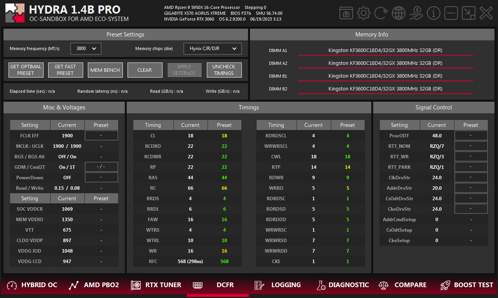Click the GET OPTIMAL PRESET button
Viewport: 498px width, 298px height.
pos(25,70)
